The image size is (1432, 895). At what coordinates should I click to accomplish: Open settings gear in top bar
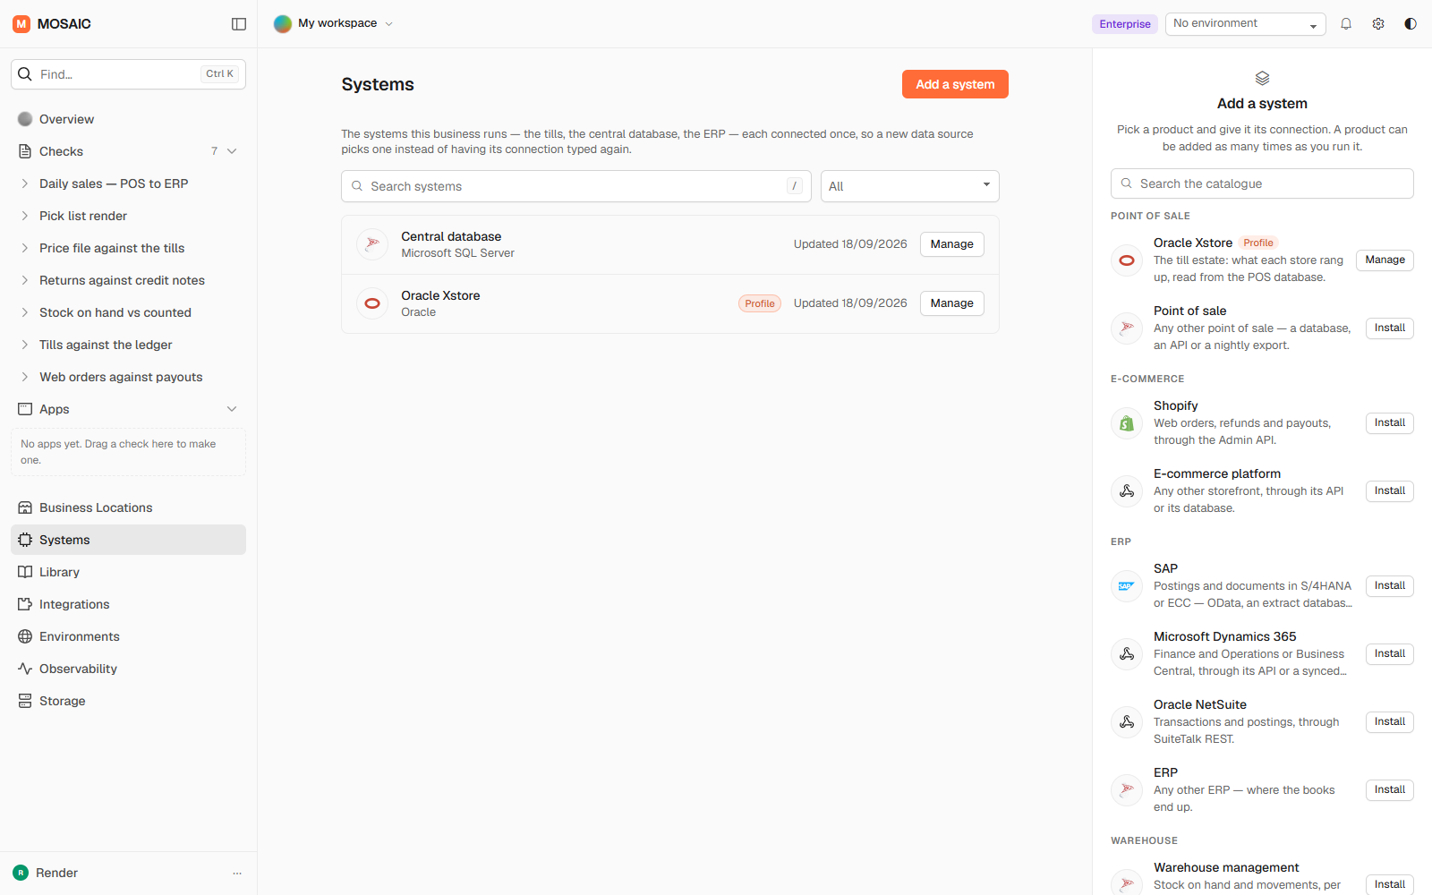coord(1378,24)
